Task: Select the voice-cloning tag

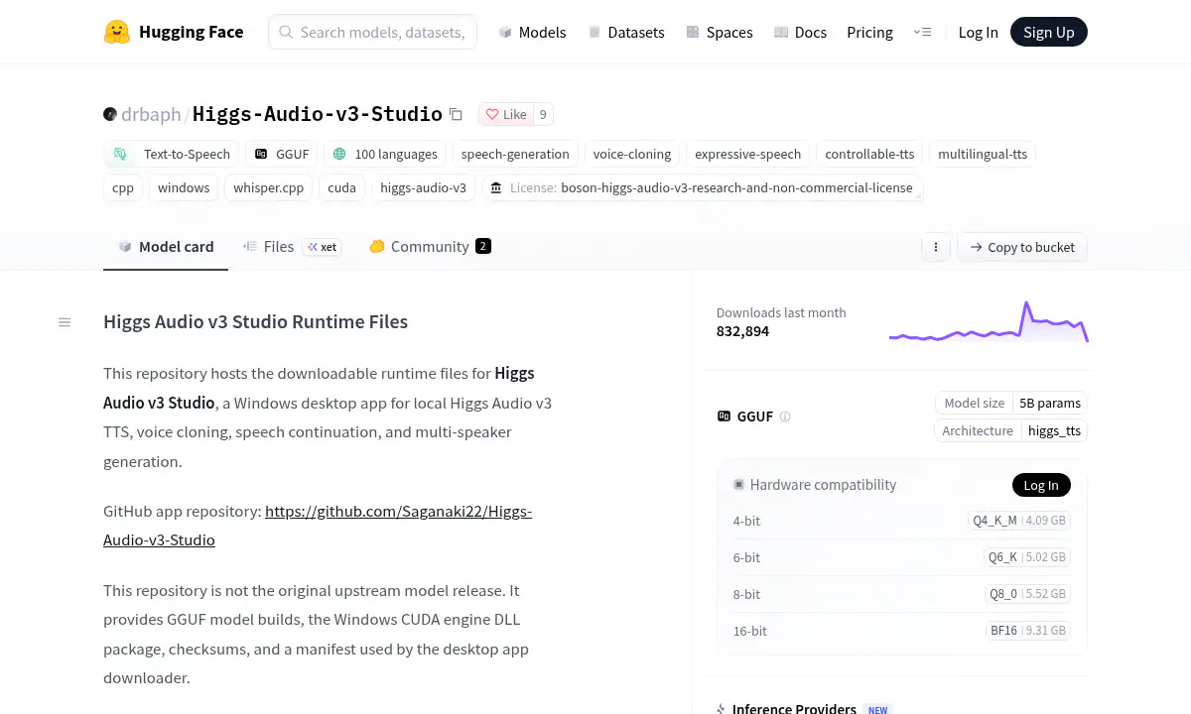Action: (x=632, y=154)
